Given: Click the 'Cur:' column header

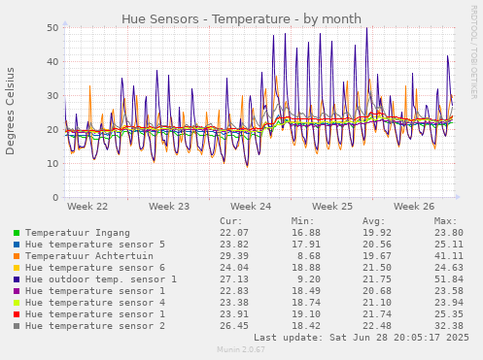Looking at the screenshot, I should coord(231,221).
